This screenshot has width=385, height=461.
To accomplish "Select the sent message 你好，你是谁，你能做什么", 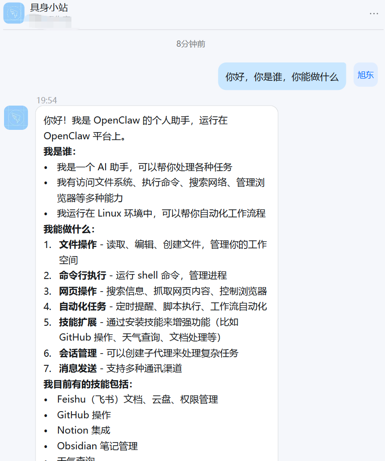I will pyautogui.click(x=282, y=76).
